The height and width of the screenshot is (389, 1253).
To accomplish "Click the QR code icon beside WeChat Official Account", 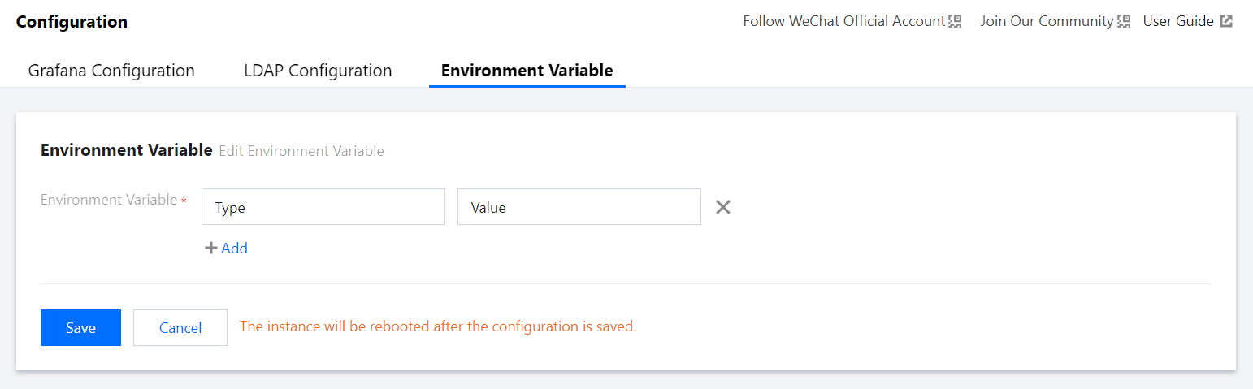I will tap(956, 22).
